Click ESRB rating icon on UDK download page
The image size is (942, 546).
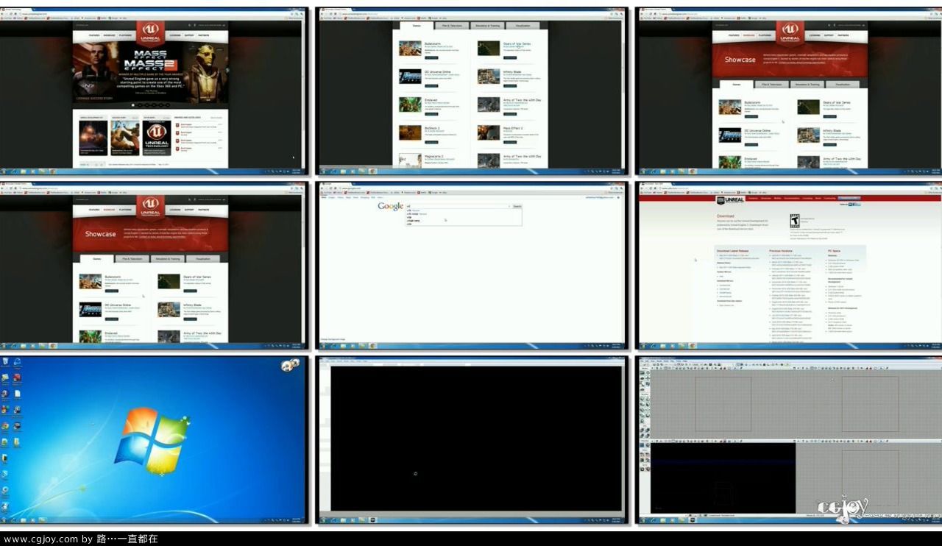tap(794, 219)
